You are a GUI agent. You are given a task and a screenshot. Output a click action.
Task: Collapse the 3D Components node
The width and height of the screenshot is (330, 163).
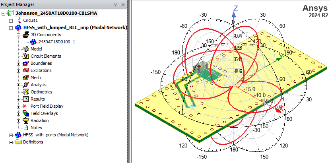click(19, 35)
